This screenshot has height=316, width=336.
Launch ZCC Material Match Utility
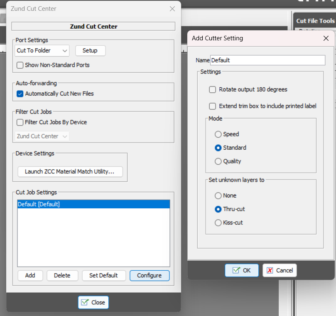click(70, 172)
